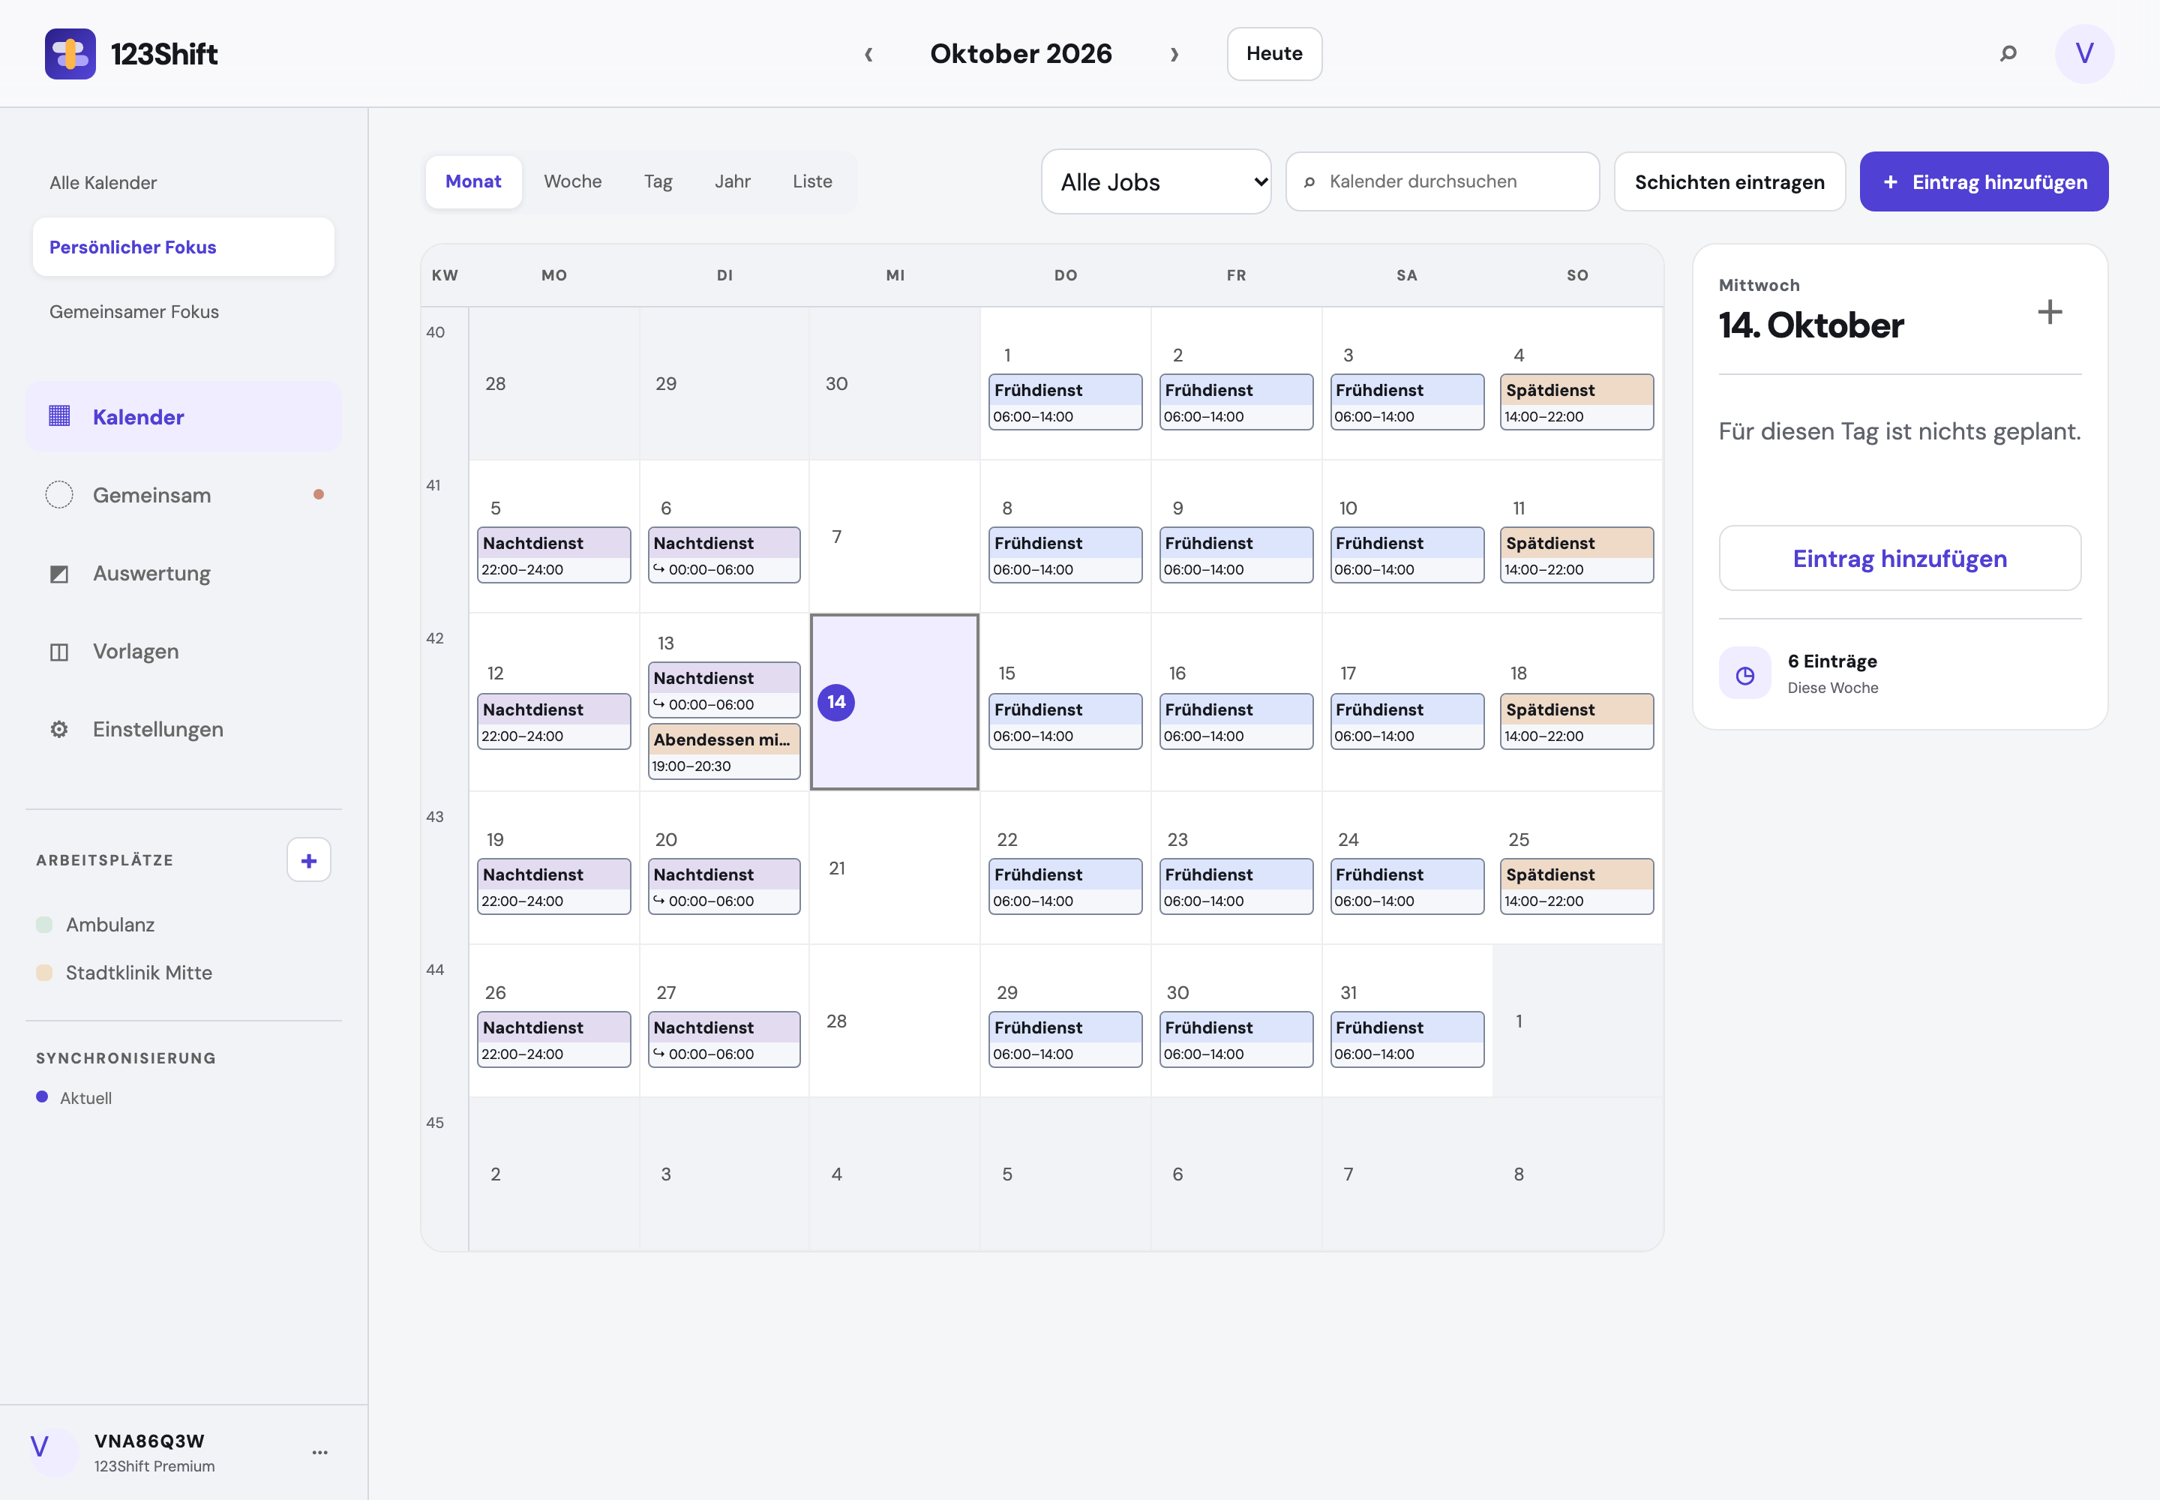
Task: Switch to Liste view tab
Action: 812,181
